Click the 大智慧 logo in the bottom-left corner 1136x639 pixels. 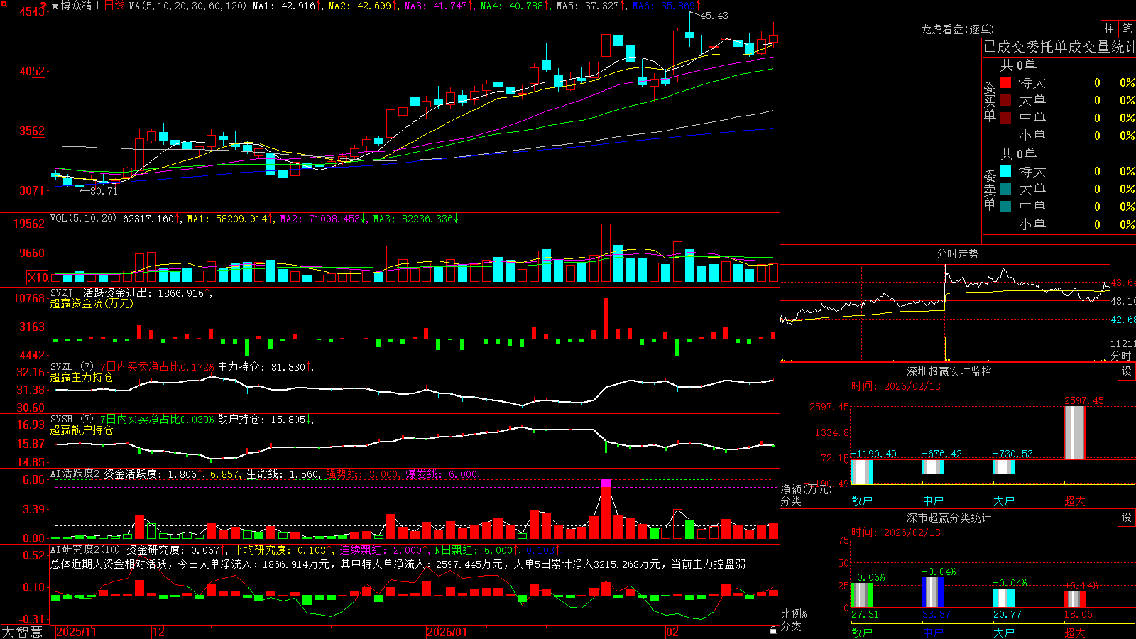(22, 632)
